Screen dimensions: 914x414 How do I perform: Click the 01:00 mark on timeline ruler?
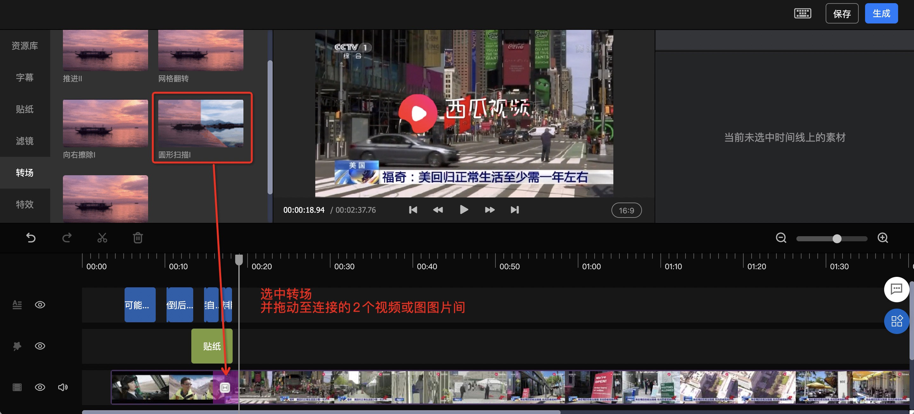(591, 266)
